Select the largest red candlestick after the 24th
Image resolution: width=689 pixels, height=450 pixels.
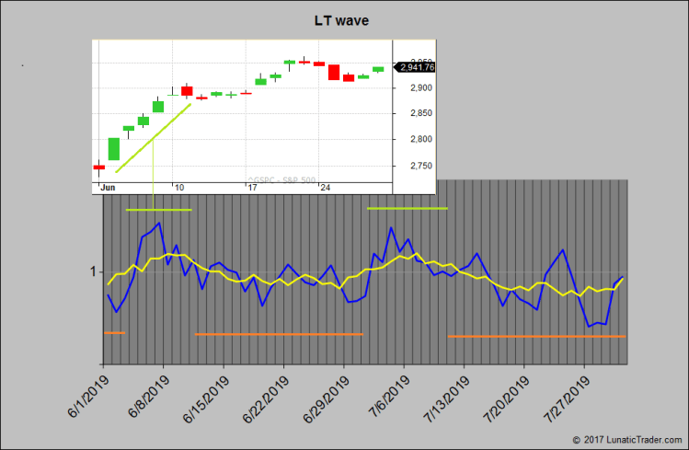point(334,72)
